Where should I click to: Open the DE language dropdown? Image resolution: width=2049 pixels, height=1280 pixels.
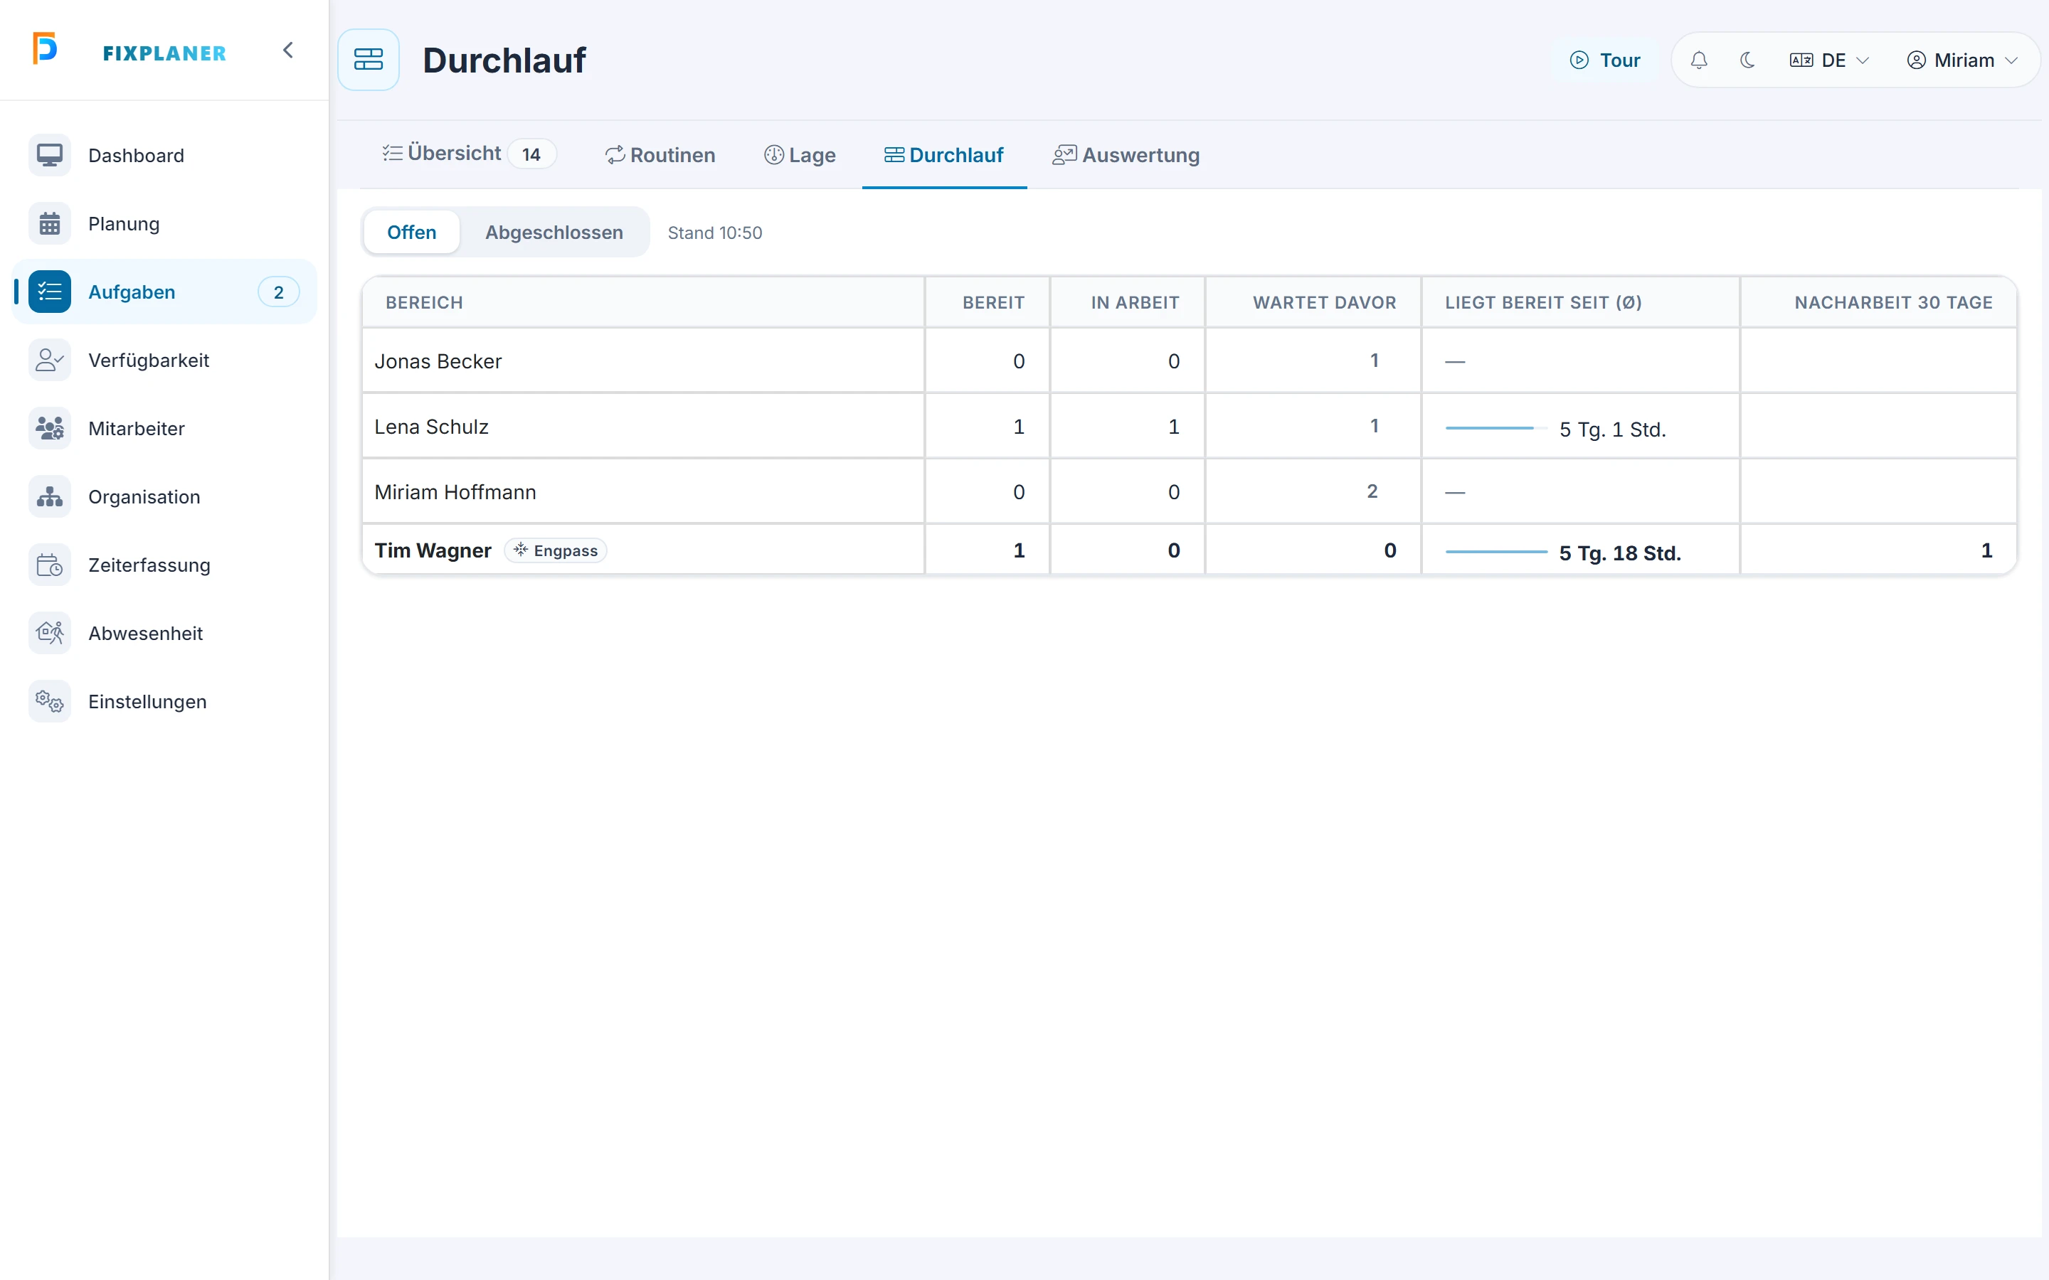pyautogui.click(x=1829, y=60)
